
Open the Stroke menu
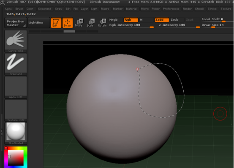coord(212,9)
